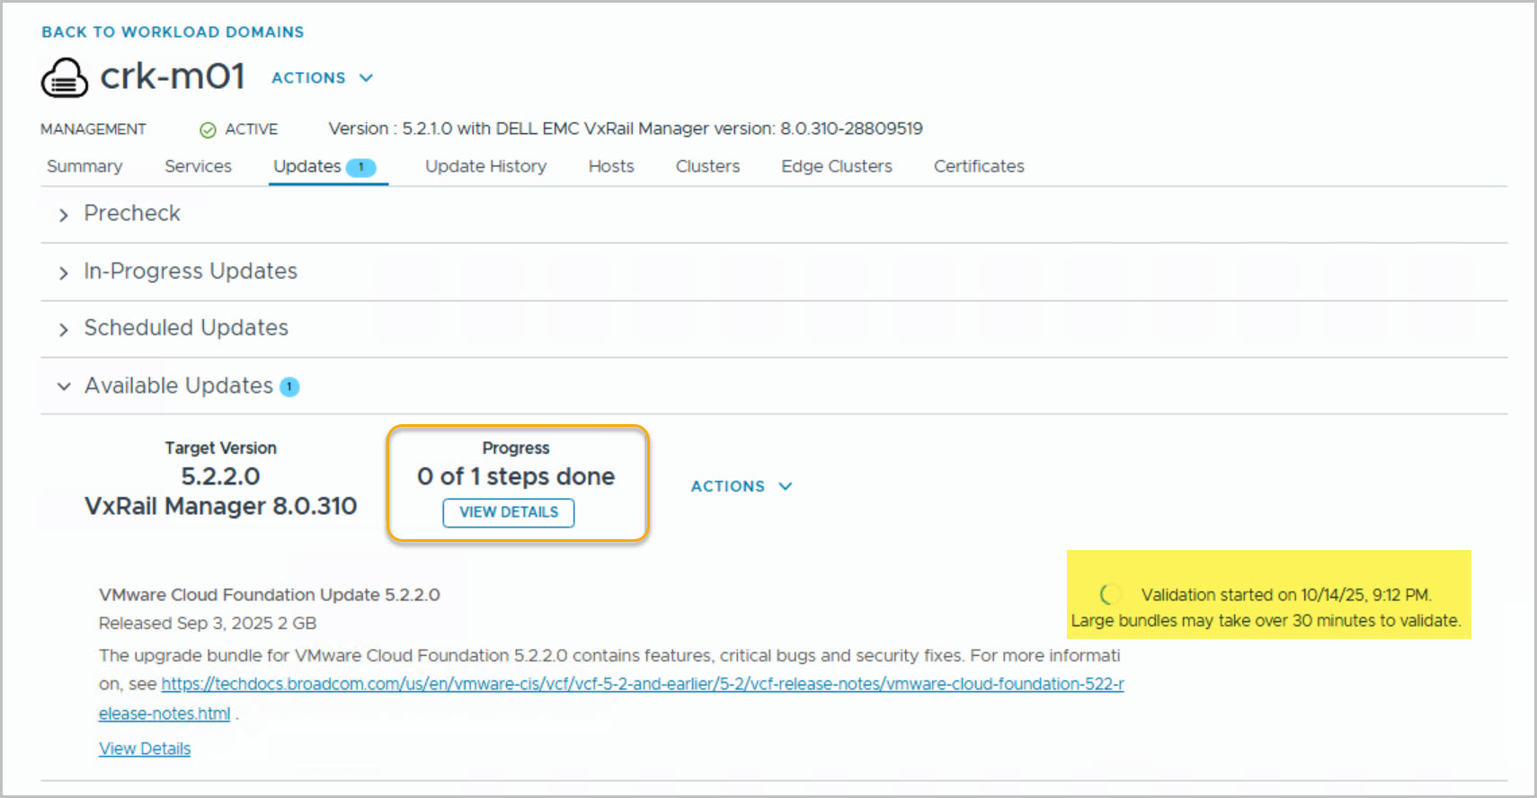Click the VxRail Manager 8.0.310 target text
Image resolution: width=1537 pixels, height=798 pixels.
pos(221,506)
